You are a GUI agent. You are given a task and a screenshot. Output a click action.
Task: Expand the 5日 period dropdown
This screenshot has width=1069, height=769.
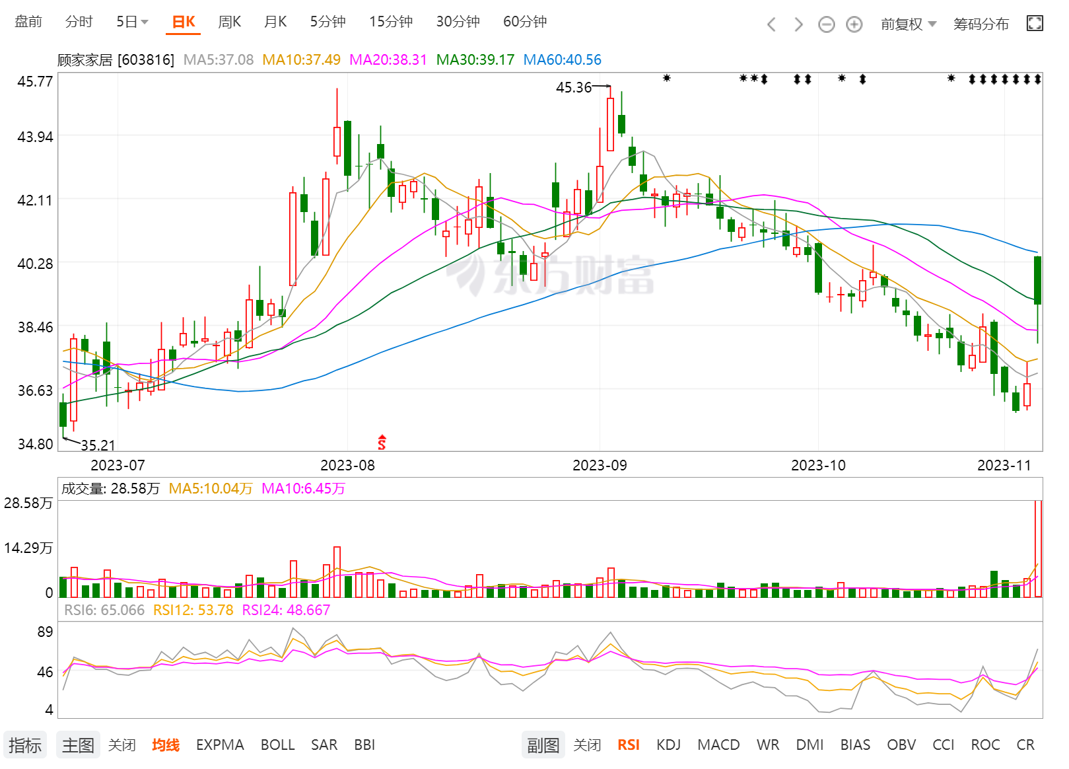132,22
